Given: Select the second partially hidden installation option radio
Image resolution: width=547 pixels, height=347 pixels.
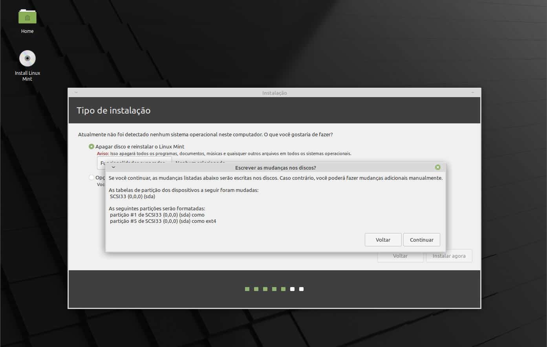Looking at the screenshot, I should point(91,177).
